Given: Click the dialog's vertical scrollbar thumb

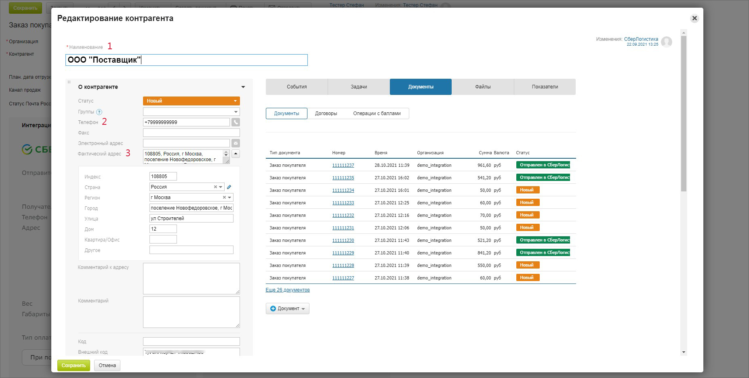Looking at the screenshot, I should click(684, 113).
